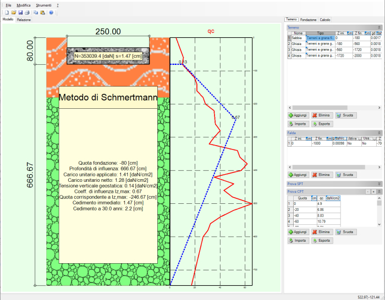Add a row with Aggiungi in Terreno
385x300 pixels.
point(298,115)
